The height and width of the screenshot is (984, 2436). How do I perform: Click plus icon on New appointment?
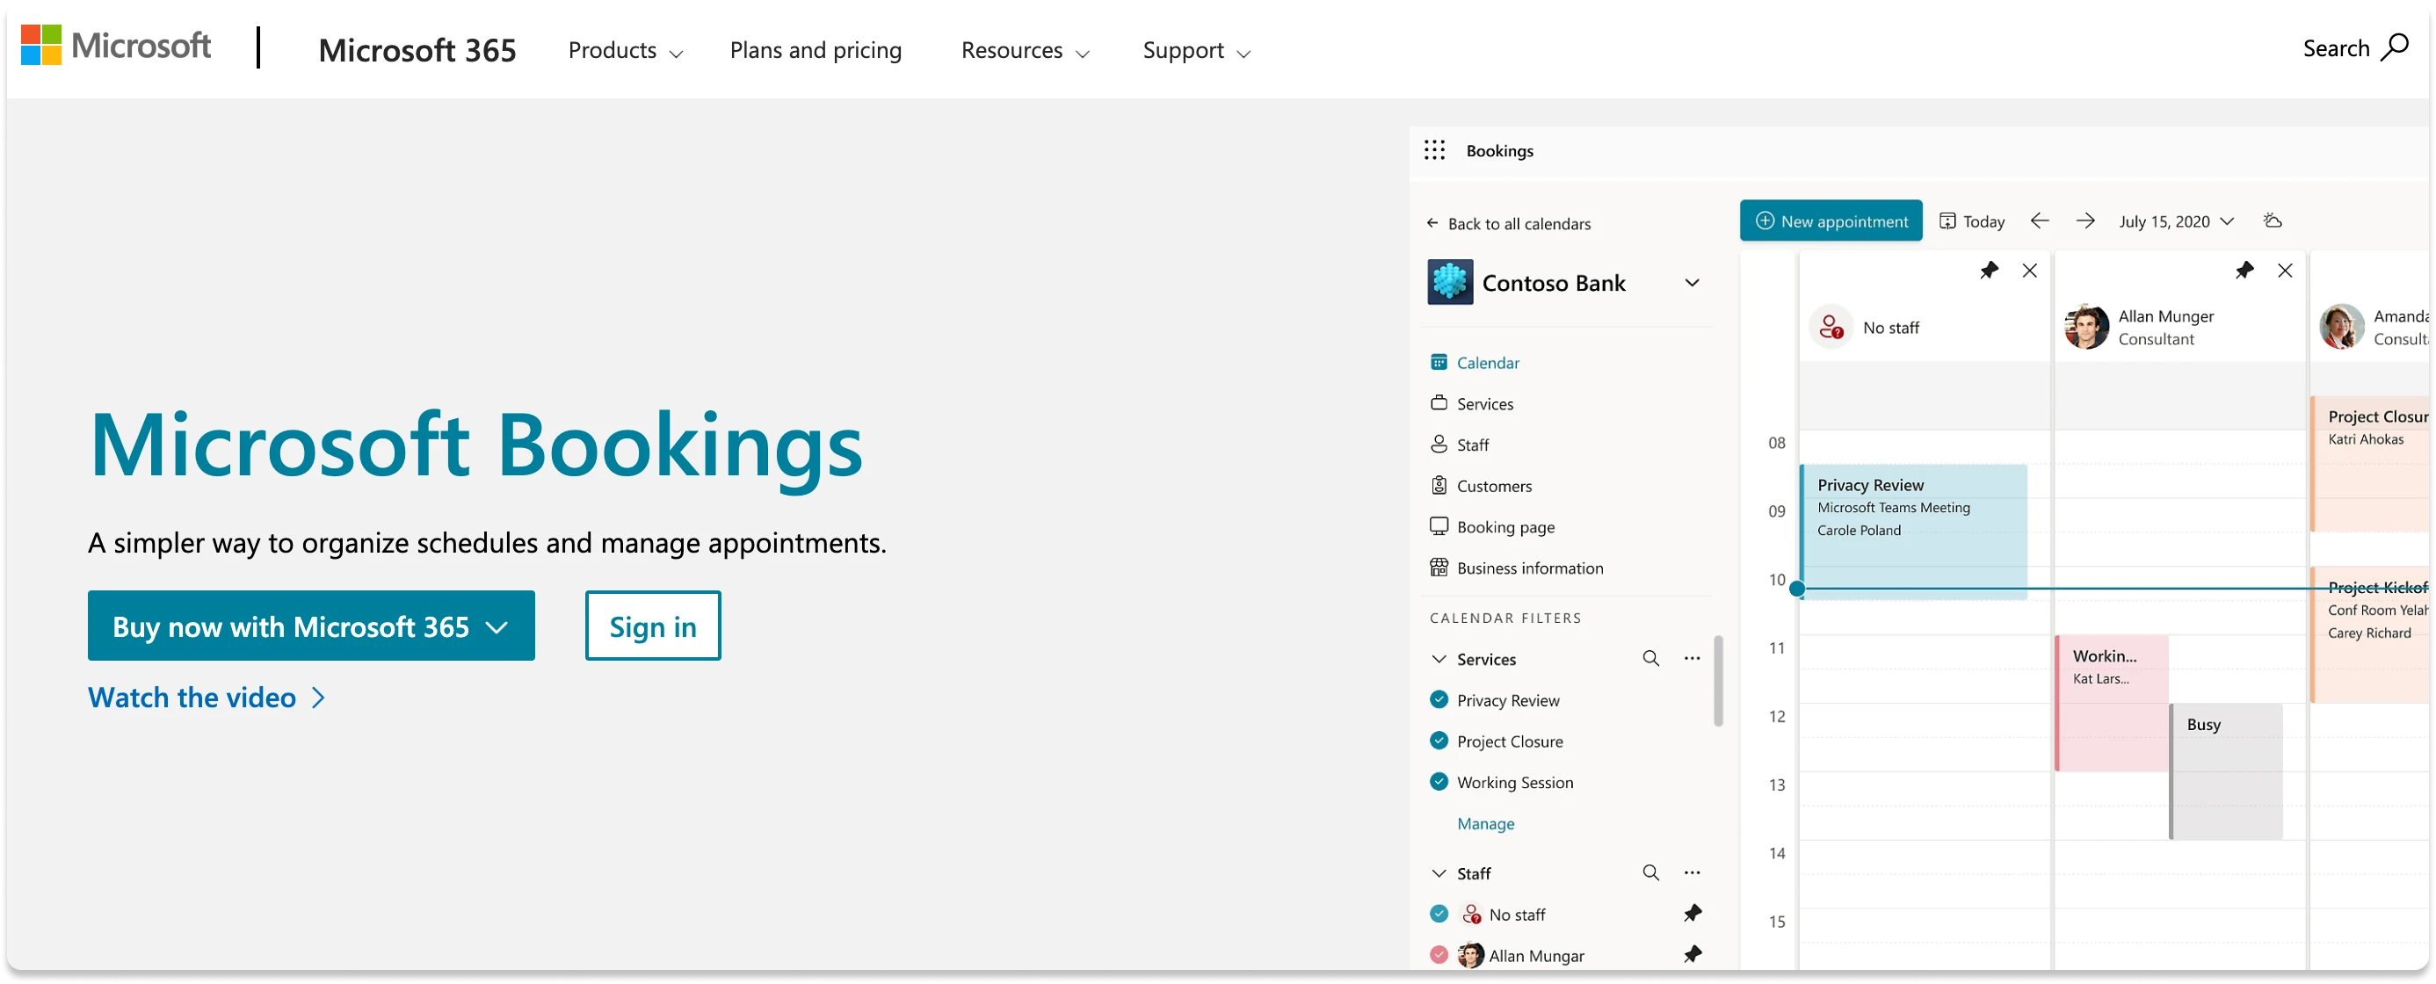pyautogui.click(x=1764, y=221)
